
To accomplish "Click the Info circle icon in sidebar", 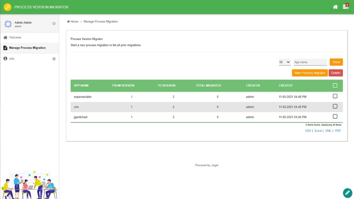I will [x=5, y=59].
